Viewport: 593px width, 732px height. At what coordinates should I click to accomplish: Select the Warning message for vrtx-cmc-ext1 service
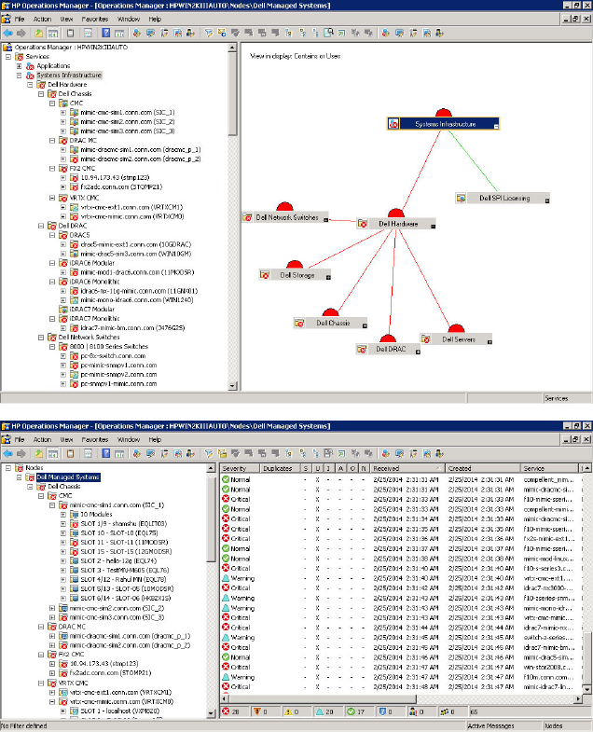tap(401, 578)
